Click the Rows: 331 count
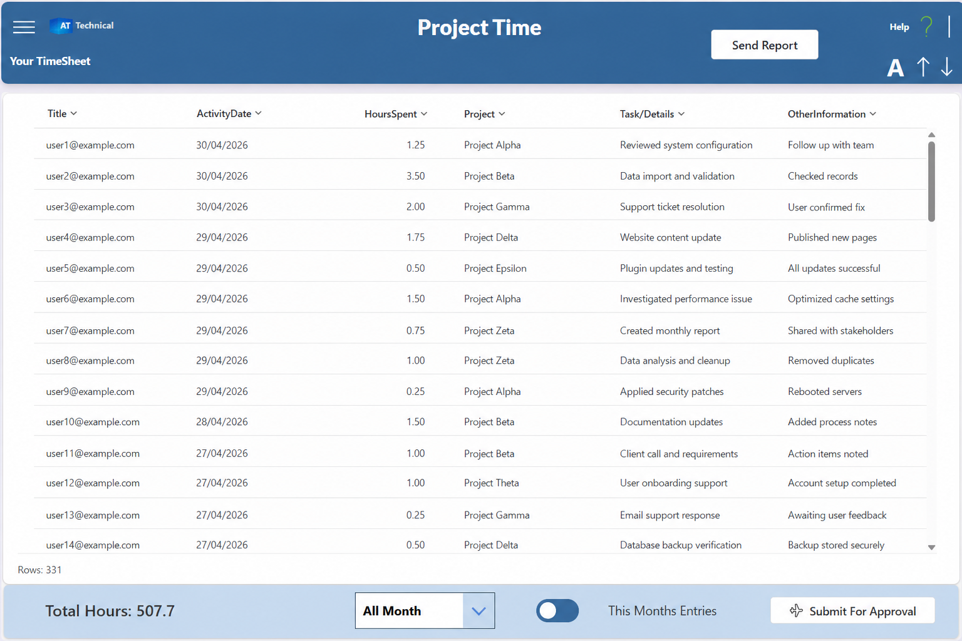This screenshot has width=962, height=641. [x=39, y=570]
